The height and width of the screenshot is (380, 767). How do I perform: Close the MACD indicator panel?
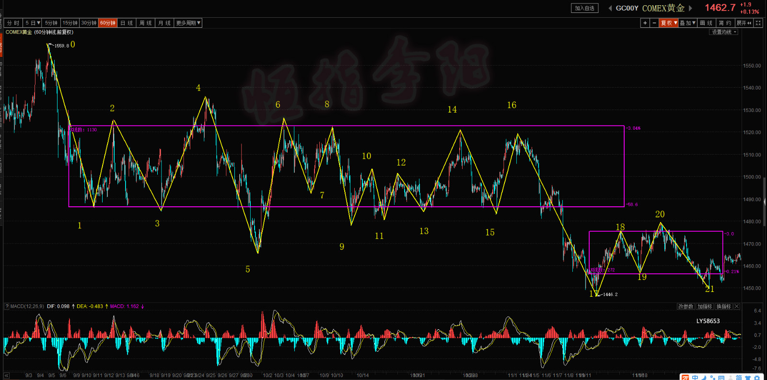737,306
